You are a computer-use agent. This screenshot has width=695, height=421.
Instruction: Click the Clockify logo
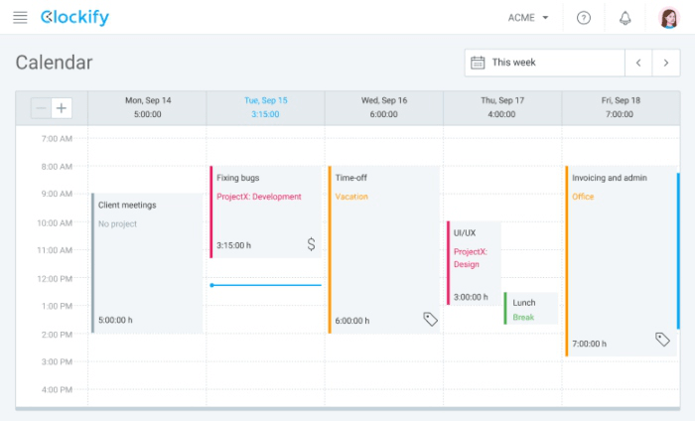coord(75,18)
